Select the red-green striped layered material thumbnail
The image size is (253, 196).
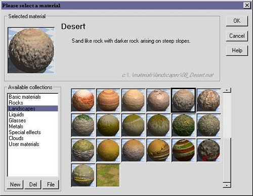coord(184,150)
